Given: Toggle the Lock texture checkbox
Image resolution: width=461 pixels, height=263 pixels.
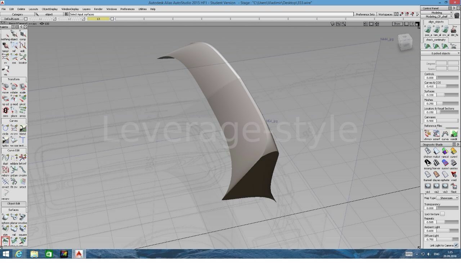Looking at the screenshot, I should coord(442,214).
